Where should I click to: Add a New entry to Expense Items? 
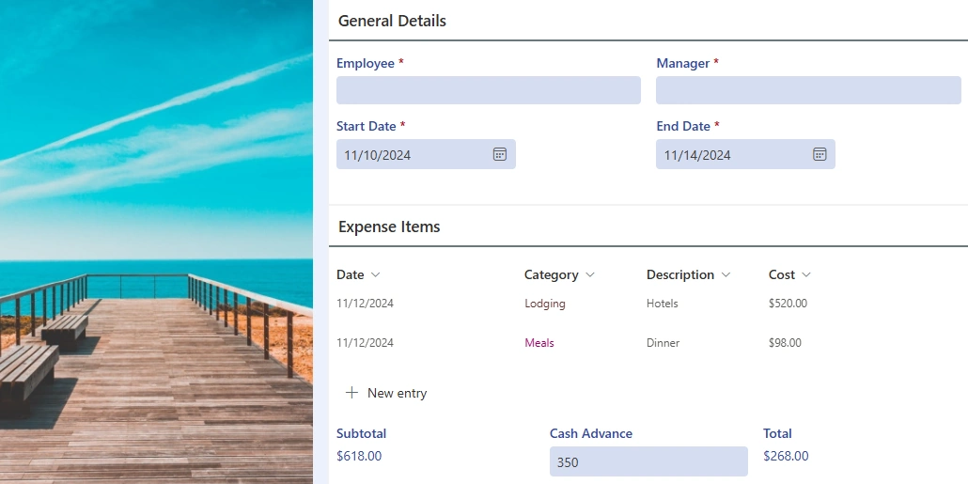pyautogui.click(x=397, y=393)
